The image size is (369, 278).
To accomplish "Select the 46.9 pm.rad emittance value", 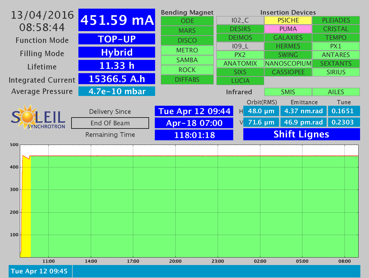I will 304,122.
